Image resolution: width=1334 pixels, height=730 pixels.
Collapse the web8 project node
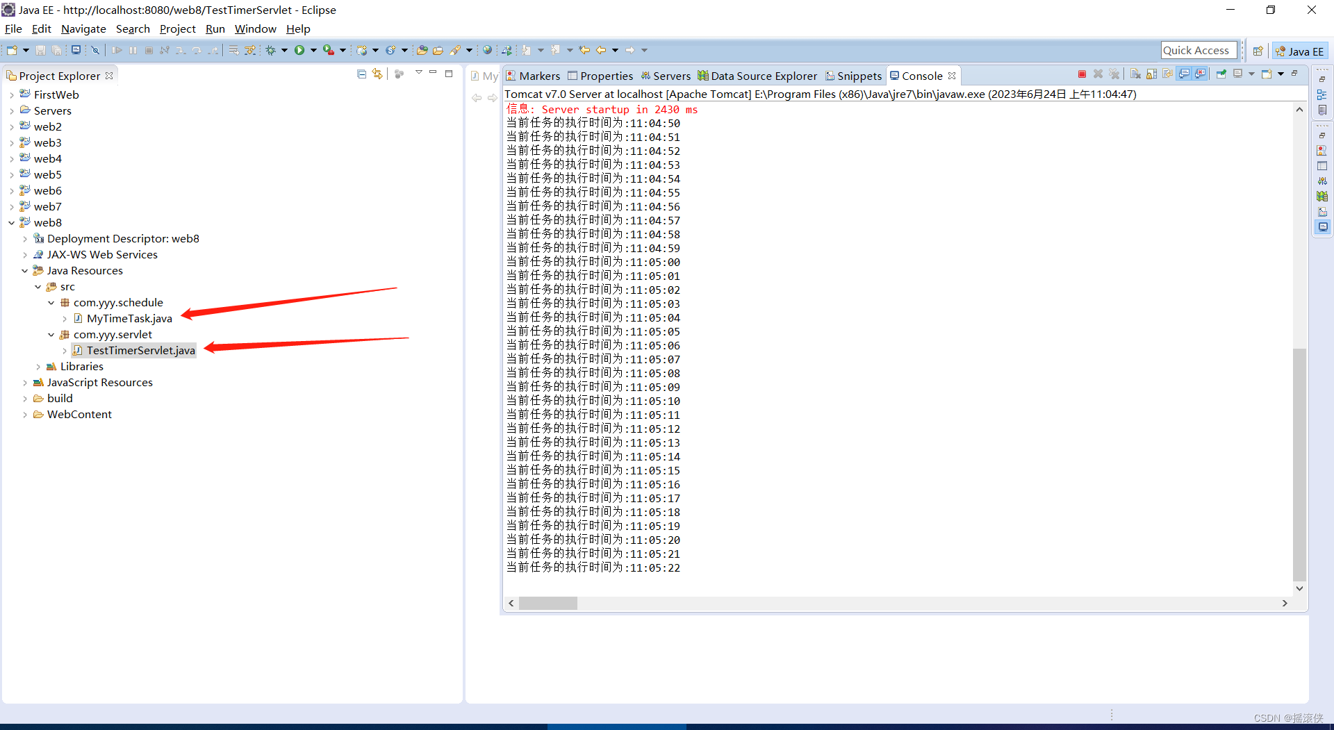point(12,223)
